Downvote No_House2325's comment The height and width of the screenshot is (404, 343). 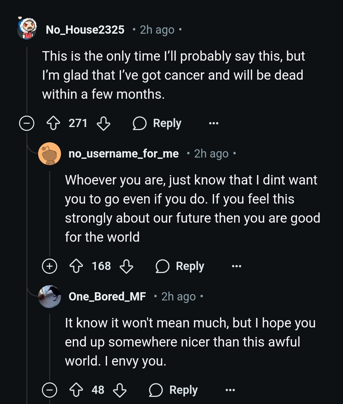pyautogui.click(x=103, y=123)
